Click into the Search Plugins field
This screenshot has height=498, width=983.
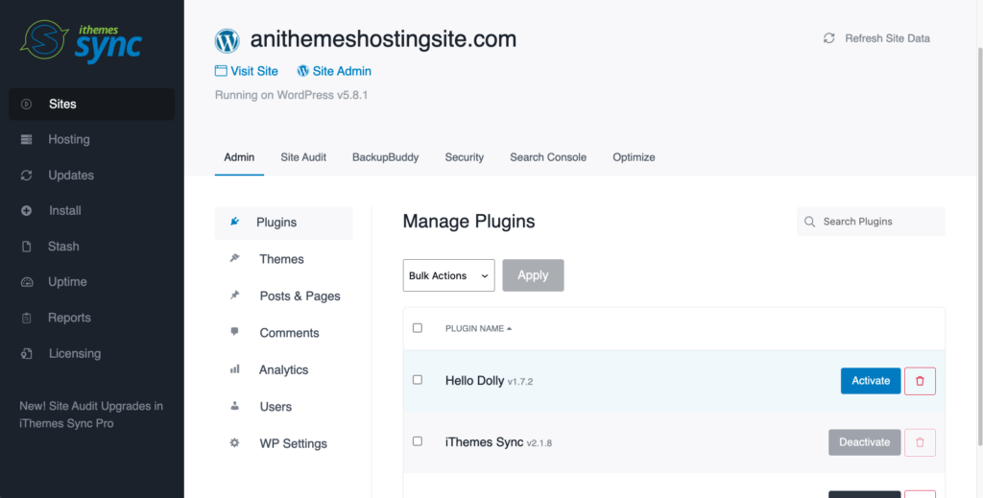[878, 222]
